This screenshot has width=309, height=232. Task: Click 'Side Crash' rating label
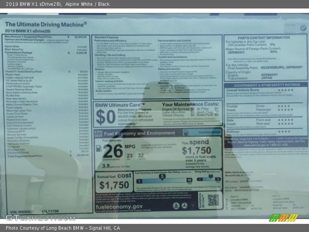click(231, 122)
